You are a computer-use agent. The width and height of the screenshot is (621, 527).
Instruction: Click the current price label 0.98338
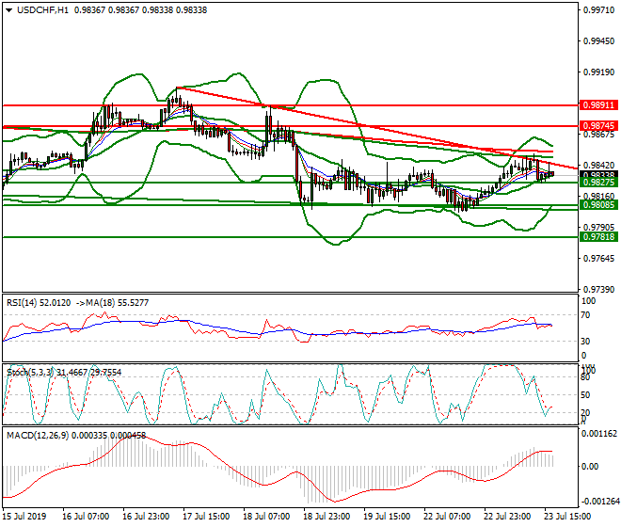click(598, 174)
